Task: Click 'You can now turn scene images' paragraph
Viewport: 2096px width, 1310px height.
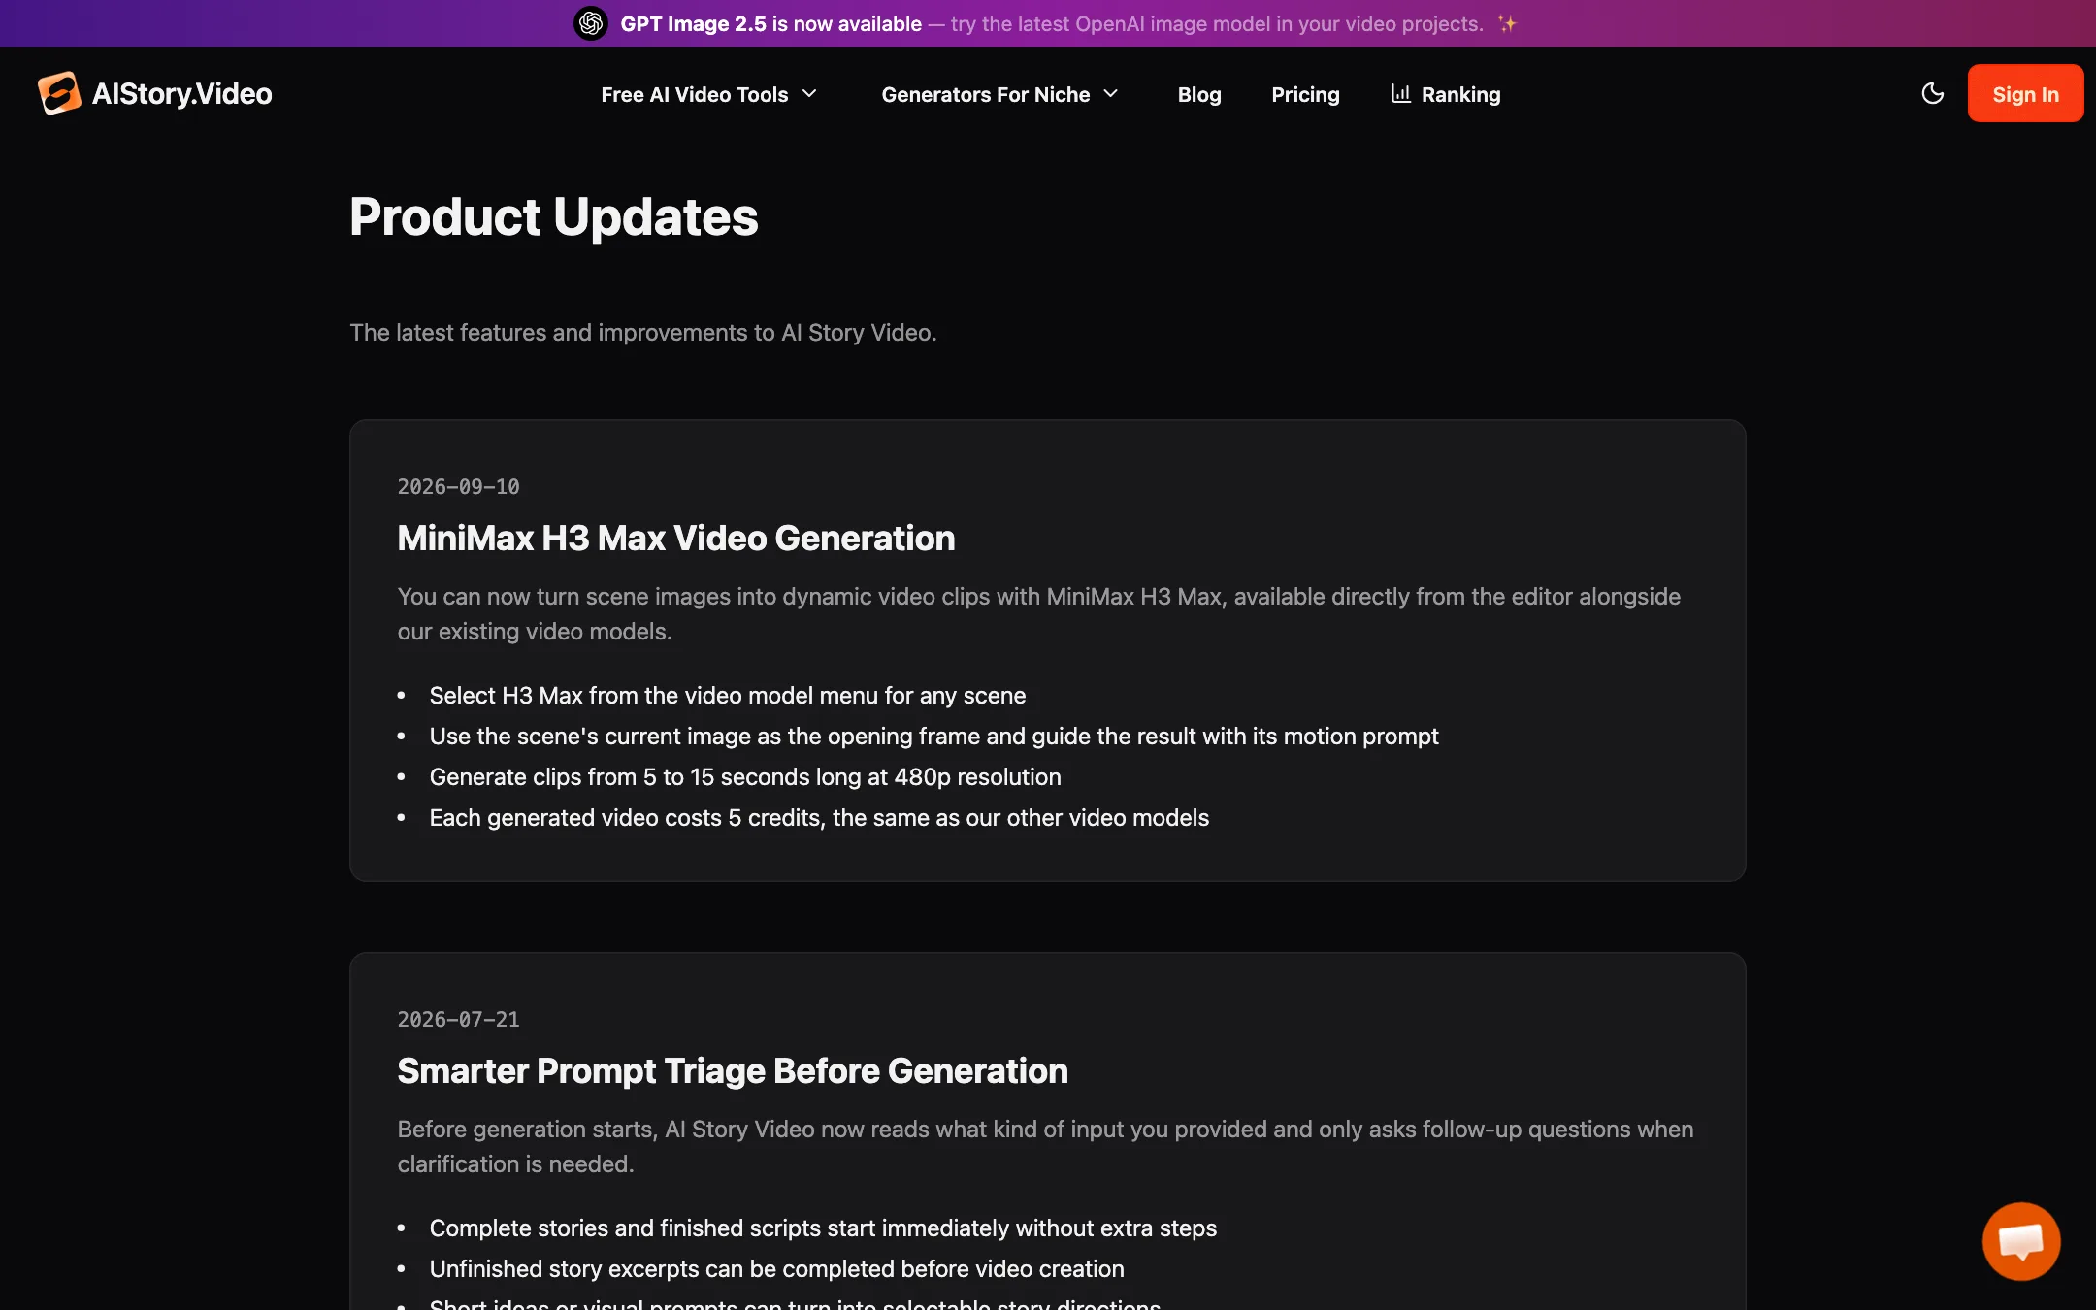Action: 1038,614
